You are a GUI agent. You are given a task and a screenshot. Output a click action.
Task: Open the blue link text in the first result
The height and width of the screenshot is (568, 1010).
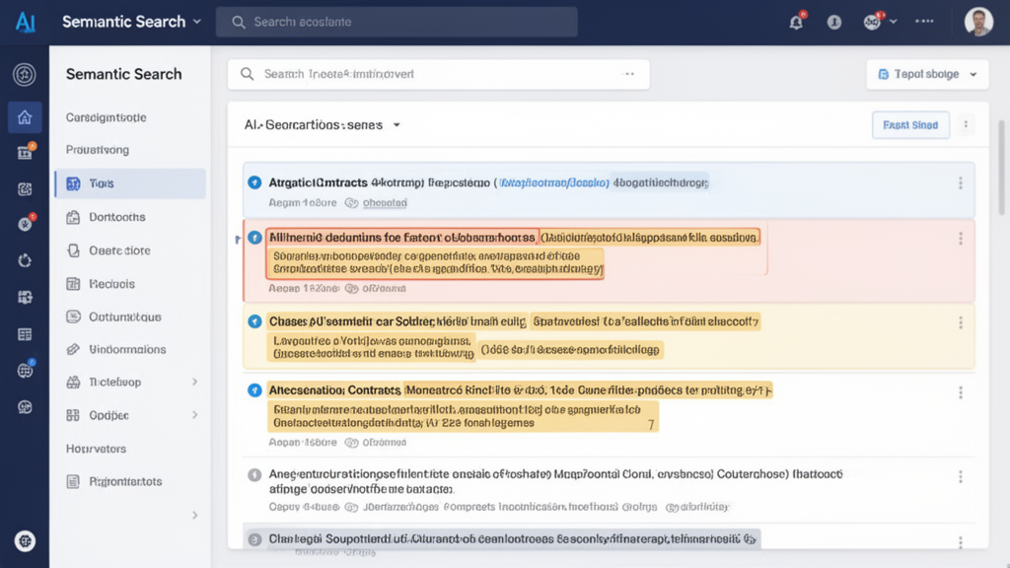pyautogui.click(x=552, y=182)
